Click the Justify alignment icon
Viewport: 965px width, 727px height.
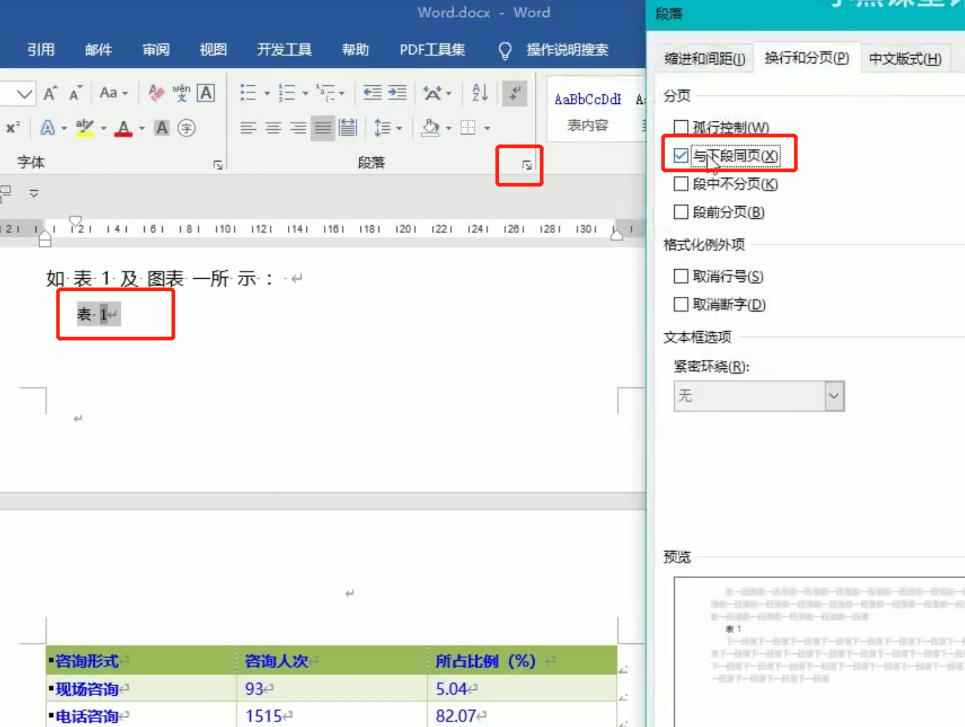click(323, 128)
